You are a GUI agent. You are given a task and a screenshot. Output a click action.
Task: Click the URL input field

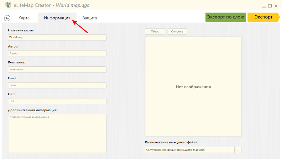[57, 101]
